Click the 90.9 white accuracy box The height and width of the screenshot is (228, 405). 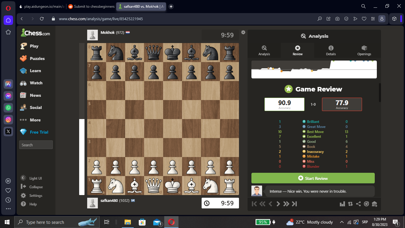(x=284, y=104)
